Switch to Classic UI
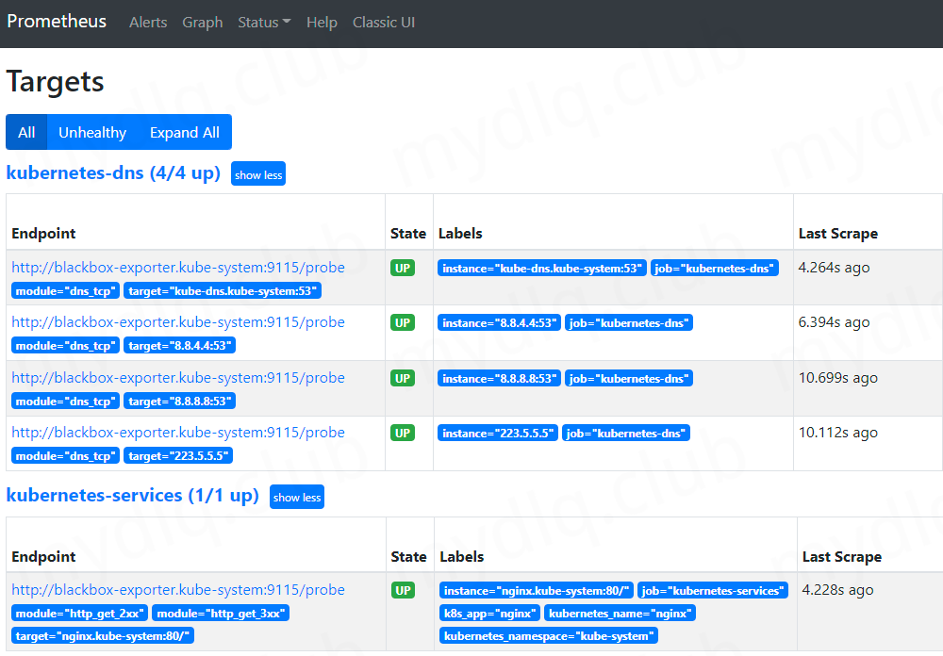This screenshot has width=943, height=656. click(x=384, y=23)
